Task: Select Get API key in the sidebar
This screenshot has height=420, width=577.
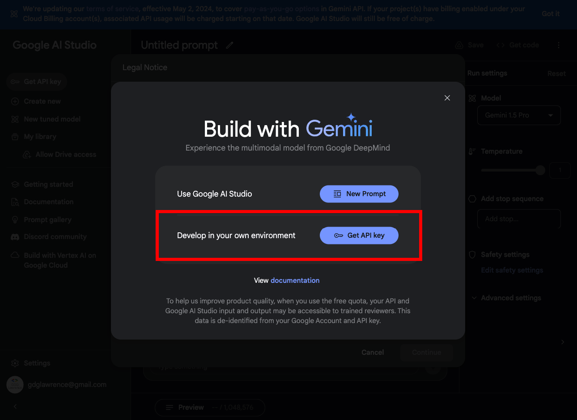Action: 36,82
